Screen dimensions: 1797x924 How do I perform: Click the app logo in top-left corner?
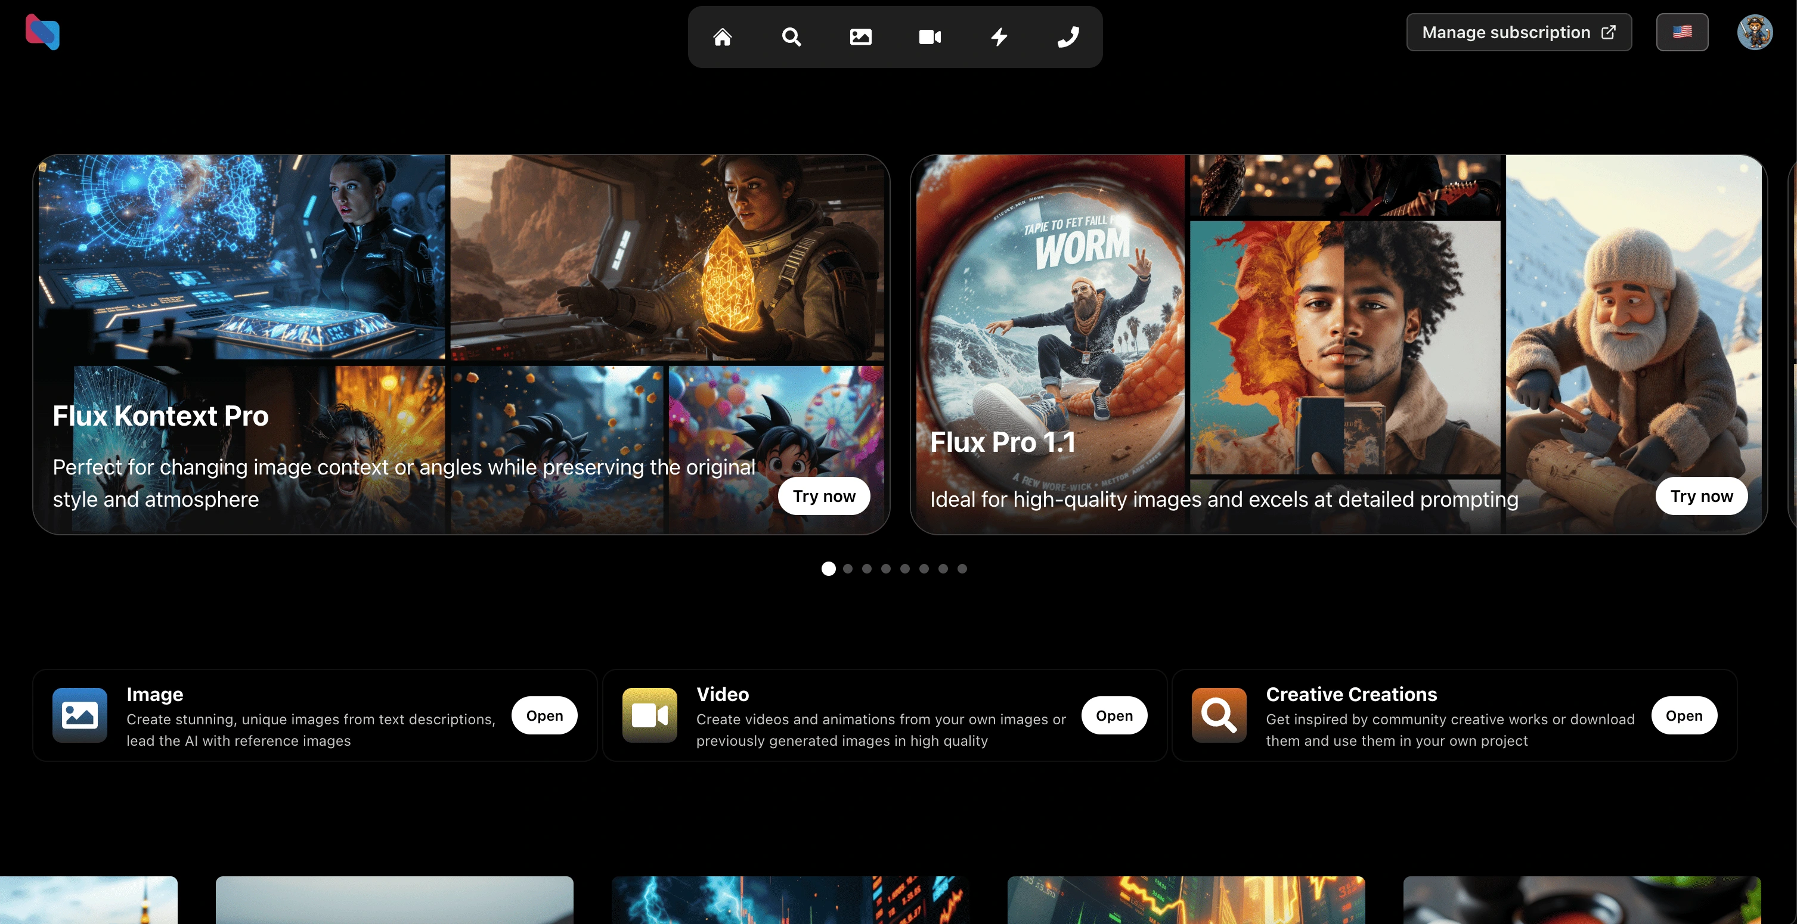[42, 32]
